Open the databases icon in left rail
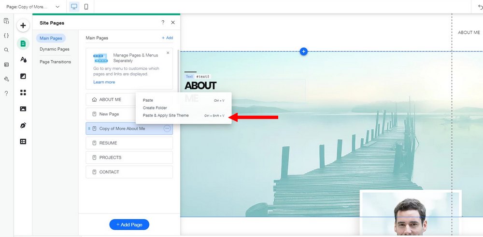The image size is (483, 237). tap(6, 65)
